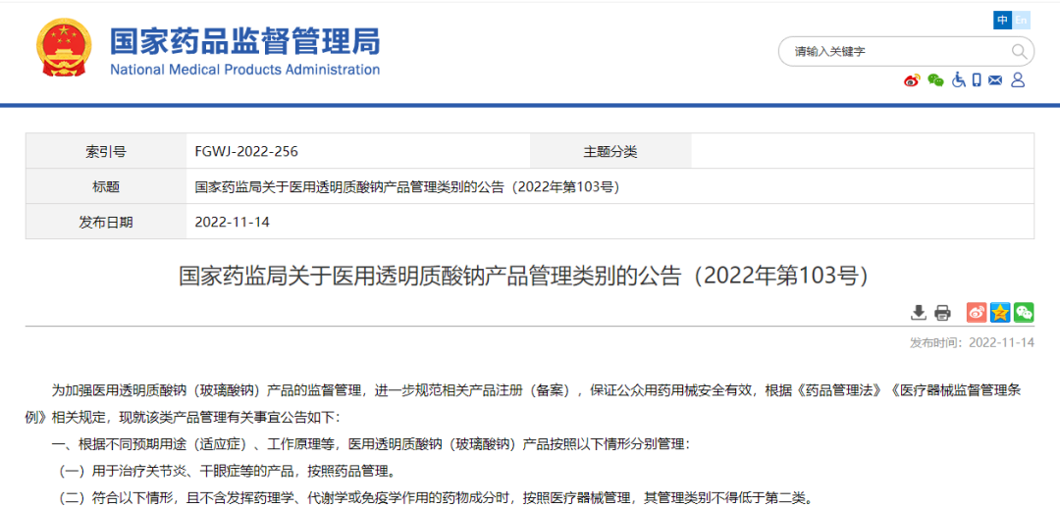Click the main announcement heading

523,277
